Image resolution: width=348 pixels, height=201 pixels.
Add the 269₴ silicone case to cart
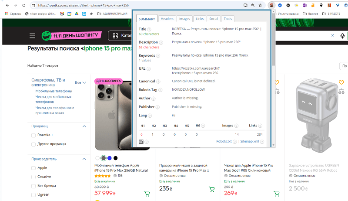[277, 194]
